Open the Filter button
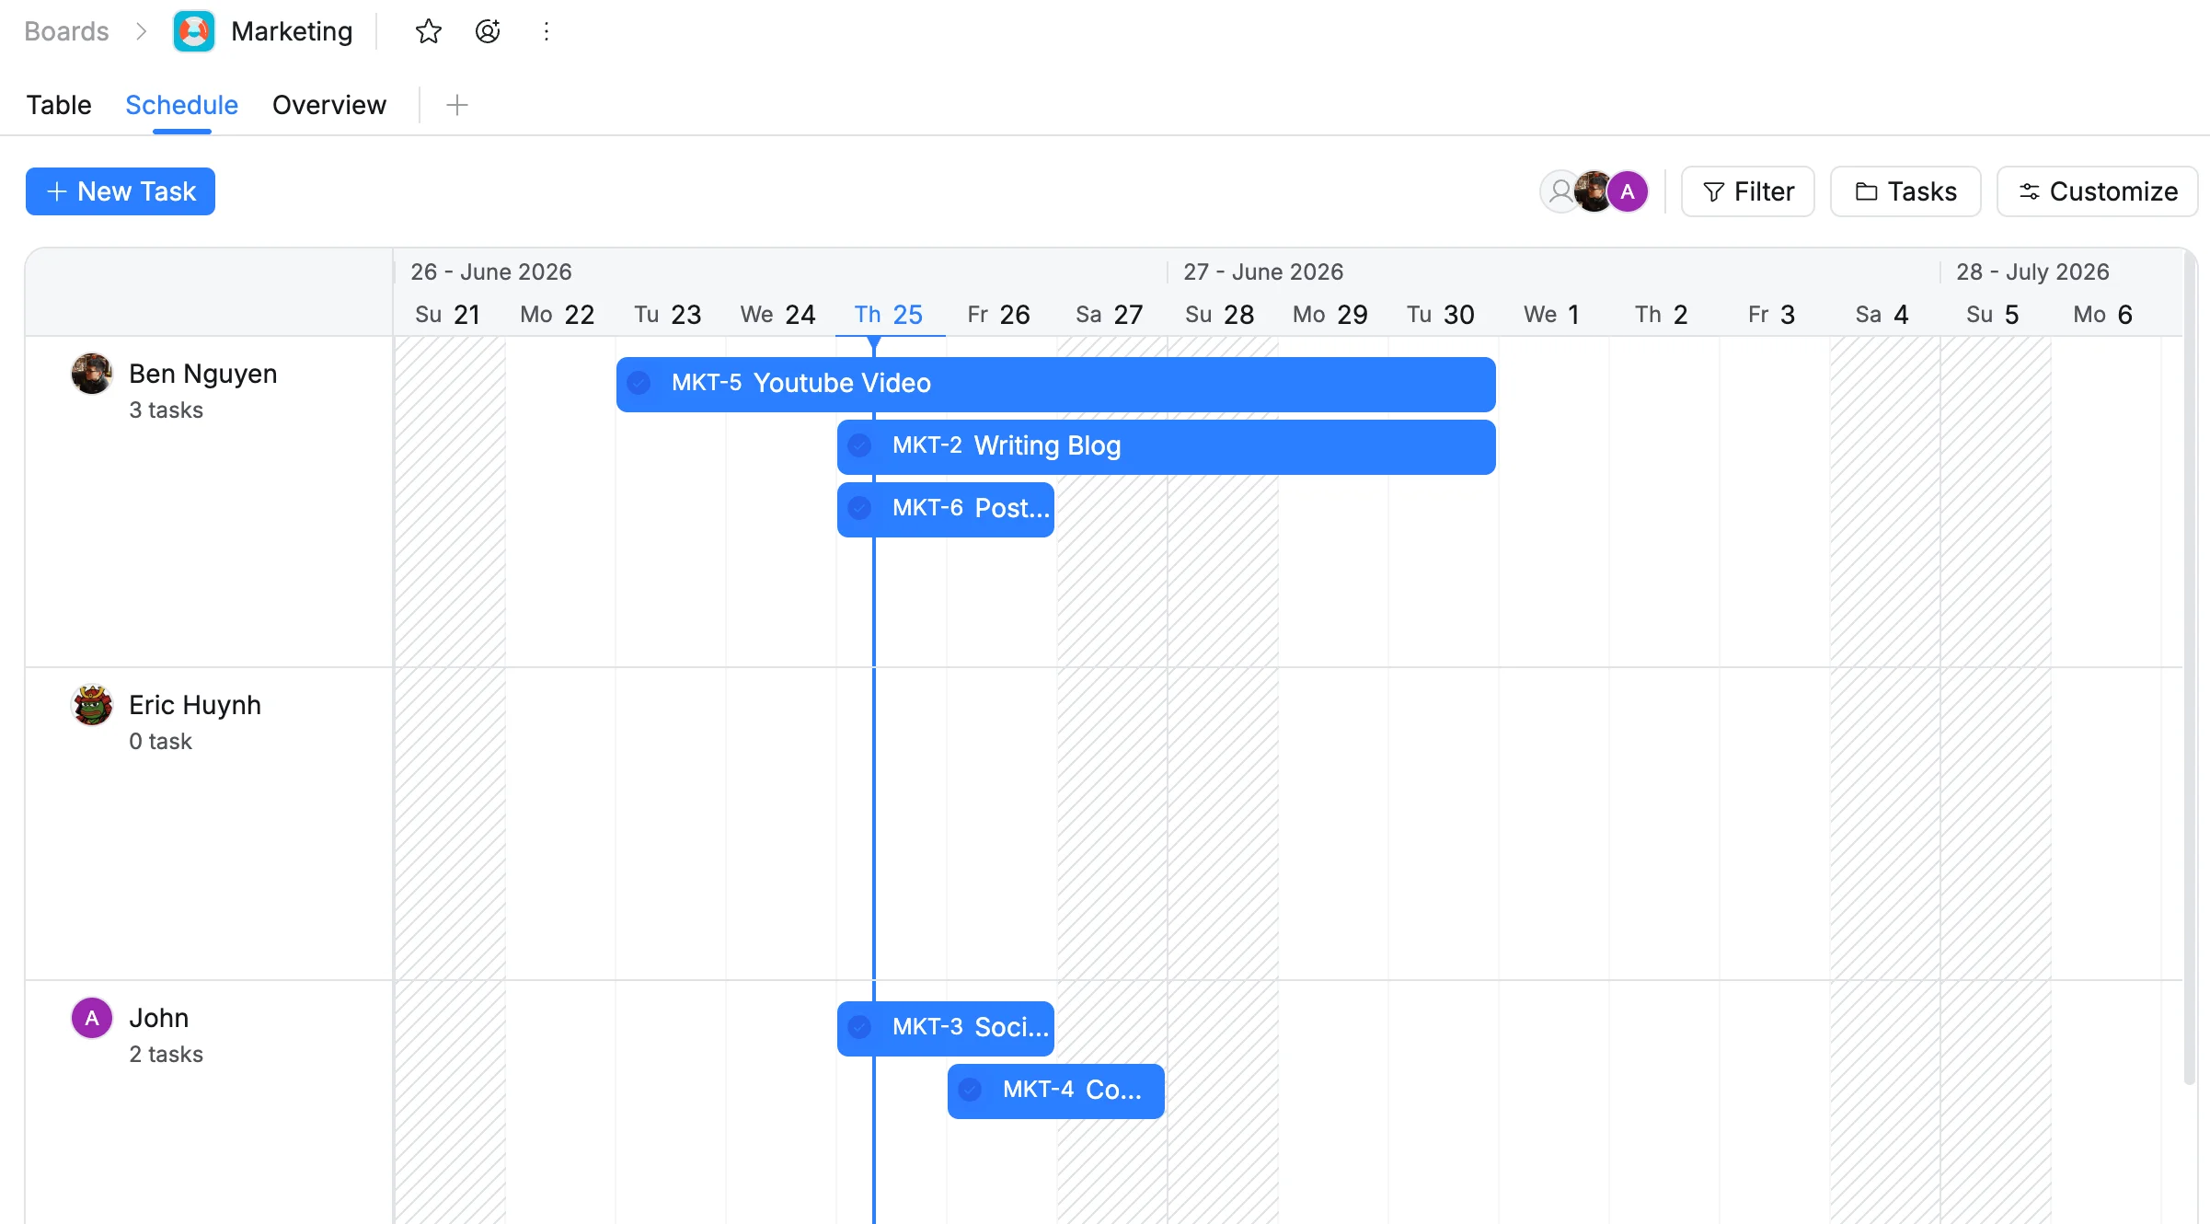Image resolution: width=2210 pixels, height=1224 pixels. click(x=1748, y=191)
